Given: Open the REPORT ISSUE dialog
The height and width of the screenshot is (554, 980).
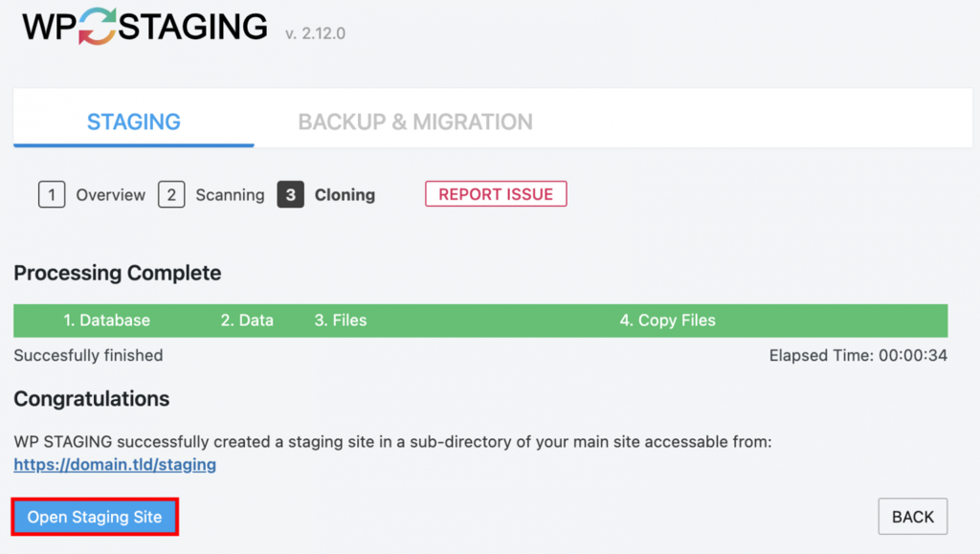Looking at the screenshot, I should (x=496, y=193).
